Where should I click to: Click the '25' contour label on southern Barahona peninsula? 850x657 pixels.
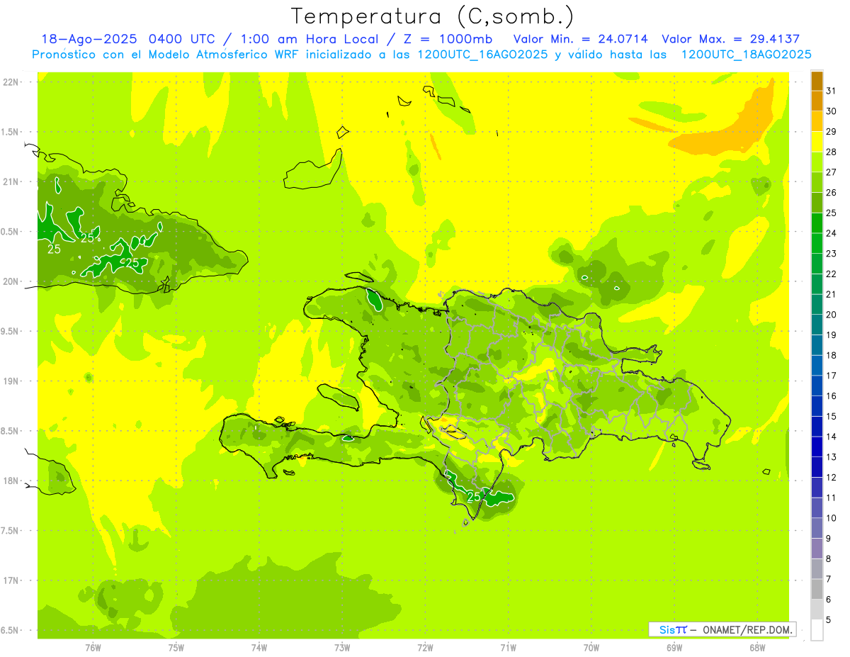pos(474,498)
